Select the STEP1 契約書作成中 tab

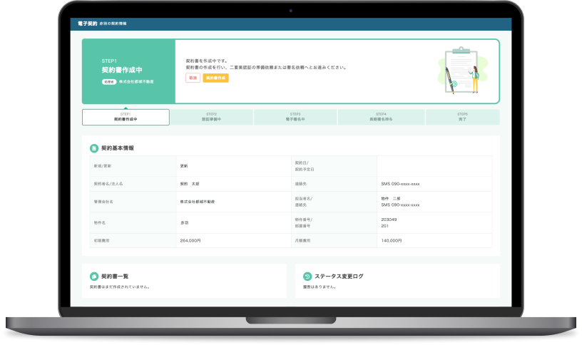[x=126, y=117]
